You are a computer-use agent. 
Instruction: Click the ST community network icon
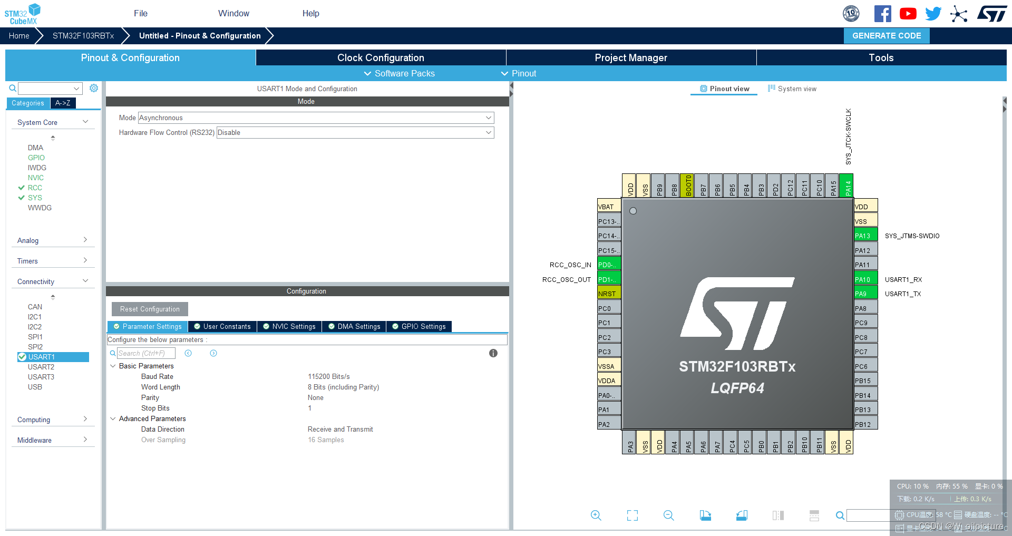[x=959, y=14]
